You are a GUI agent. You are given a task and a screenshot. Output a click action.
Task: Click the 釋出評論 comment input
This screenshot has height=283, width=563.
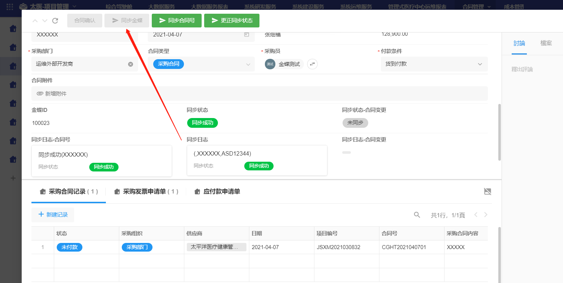click(522, 69)
